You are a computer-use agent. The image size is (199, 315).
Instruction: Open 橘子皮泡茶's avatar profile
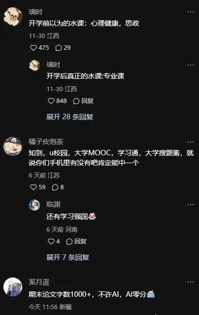pos(13,146)
